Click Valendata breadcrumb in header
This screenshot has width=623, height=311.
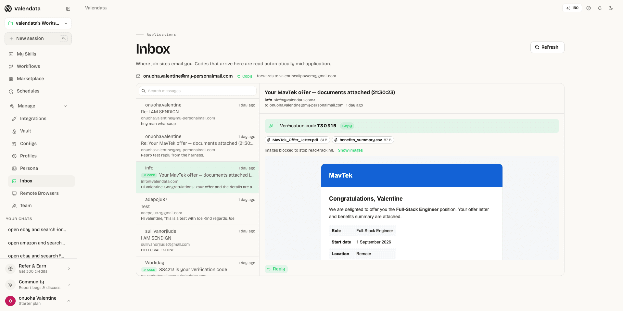tap(96, 8)
